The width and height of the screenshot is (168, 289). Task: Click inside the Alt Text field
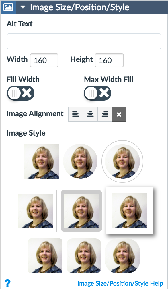(84, 41)
